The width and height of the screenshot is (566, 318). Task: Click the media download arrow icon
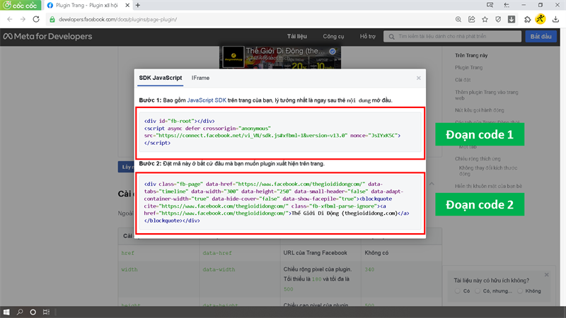(x=512, y=20)
